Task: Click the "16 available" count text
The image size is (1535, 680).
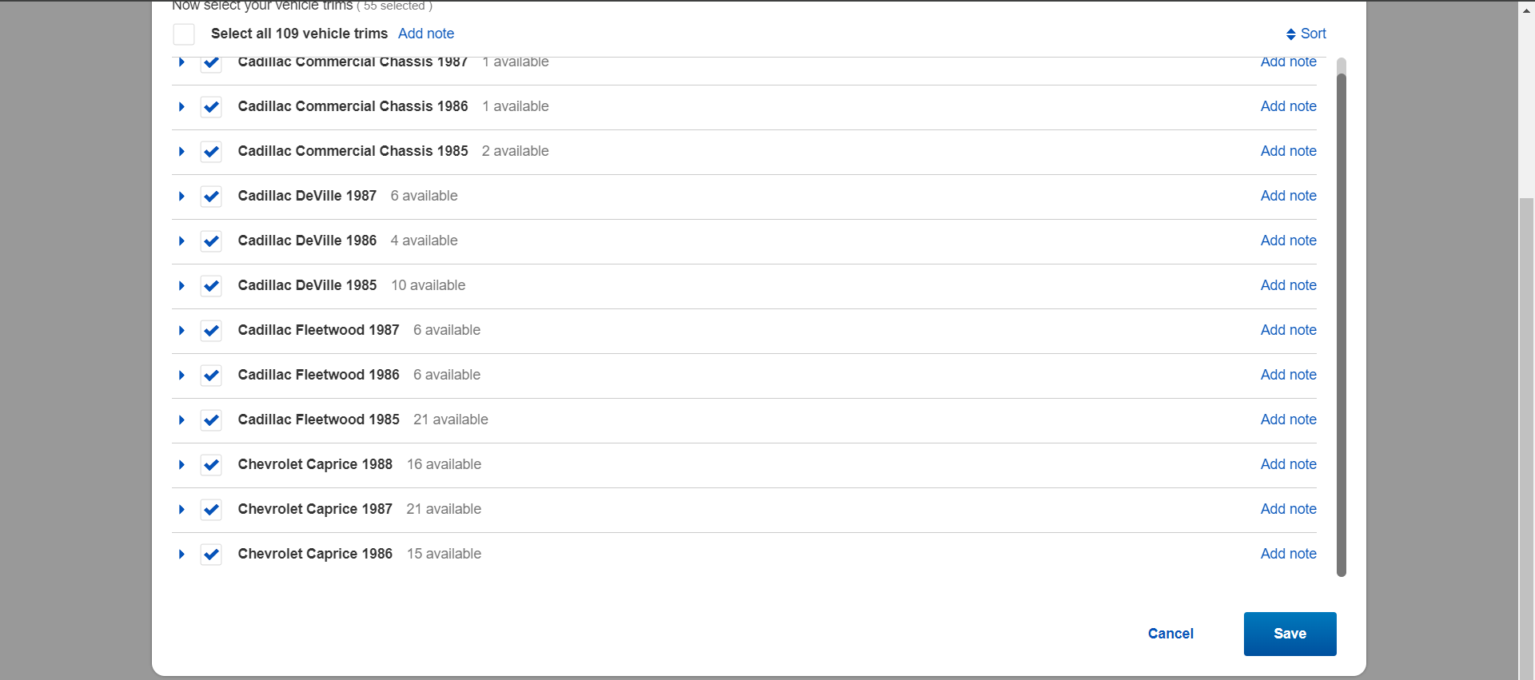Action: (x=444, y=464)
